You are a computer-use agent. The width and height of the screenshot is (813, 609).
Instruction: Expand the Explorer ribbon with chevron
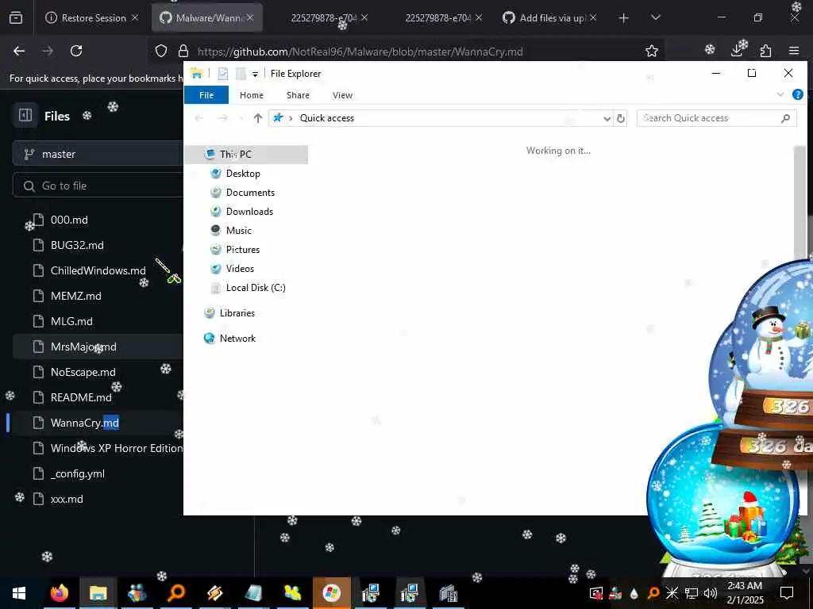click(780, 94)
